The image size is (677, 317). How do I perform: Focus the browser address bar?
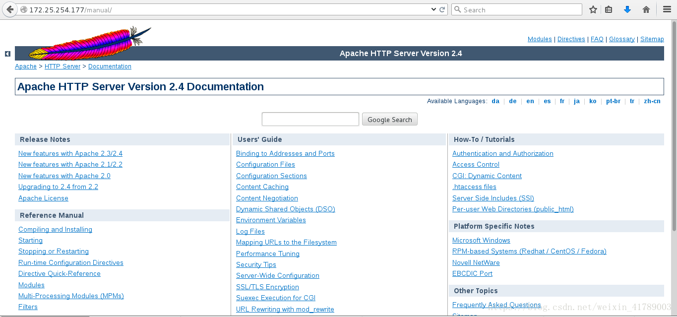(228, 10)
